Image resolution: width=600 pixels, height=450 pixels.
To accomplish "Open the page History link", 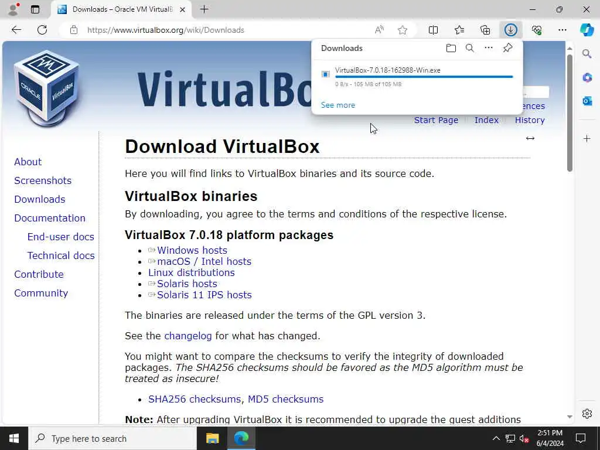I will pyautogui.click(x=530, y=120).
